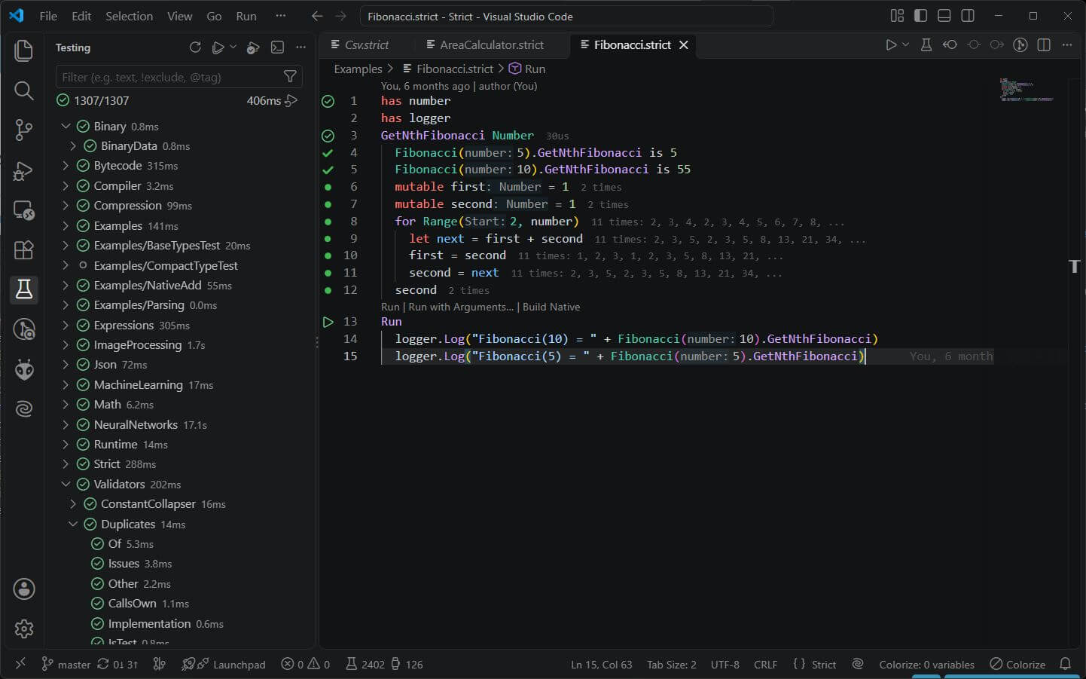Click the Refresh Tests icon
Screen dimensions: 1086x679
195,47
